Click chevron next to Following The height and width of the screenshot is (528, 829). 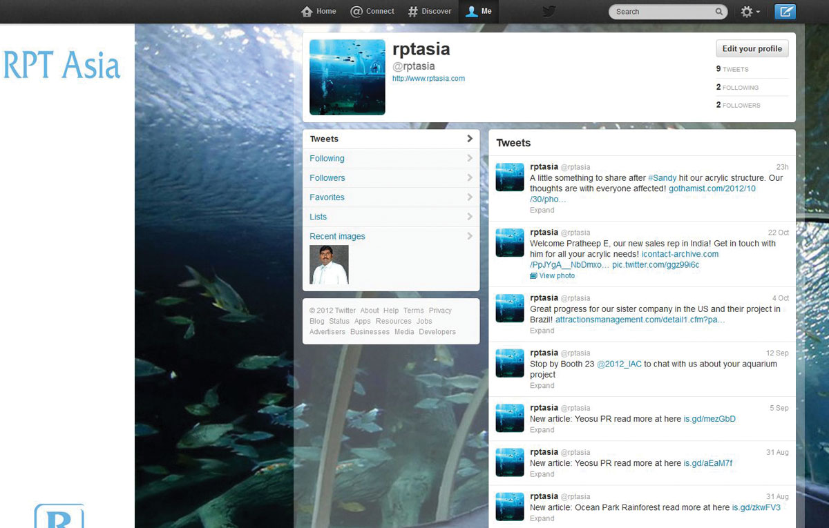click(470, 158)
